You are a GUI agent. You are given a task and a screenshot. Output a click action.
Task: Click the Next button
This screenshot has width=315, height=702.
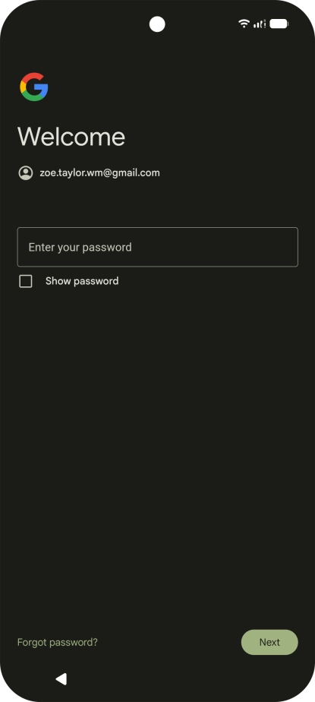(269, 642)
